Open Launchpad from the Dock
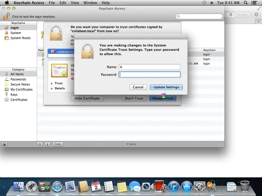The image size is (262, 196). click(31, 186)
